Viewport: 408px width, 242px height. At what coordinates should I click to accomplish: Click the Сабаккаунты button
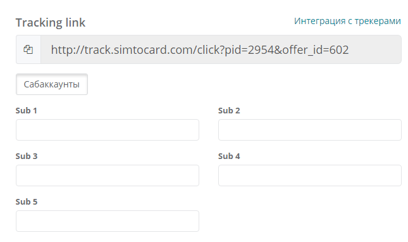[52, 84]
